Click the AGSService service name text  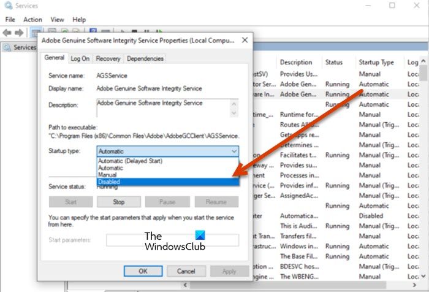pyautogui.click(x=112, y=75)
